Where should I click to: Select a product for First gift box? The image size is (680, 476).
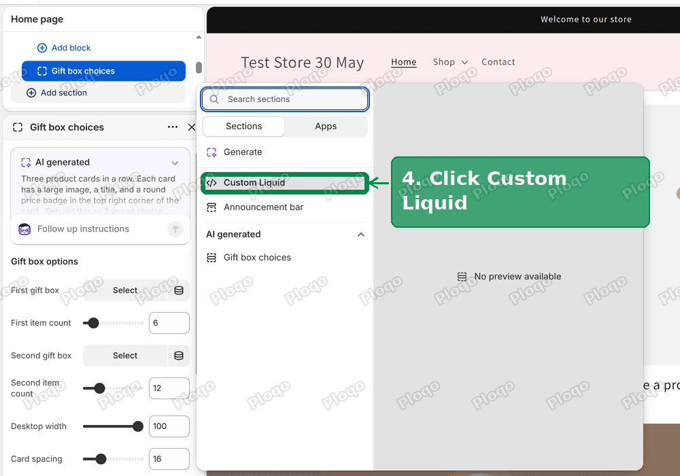(125, 290)
